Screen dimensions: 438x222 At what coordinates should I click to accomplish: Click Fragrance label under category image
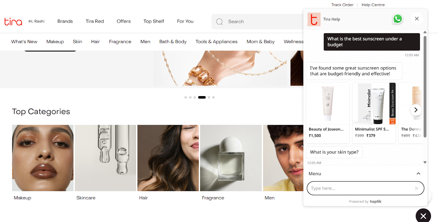[213, 198]
